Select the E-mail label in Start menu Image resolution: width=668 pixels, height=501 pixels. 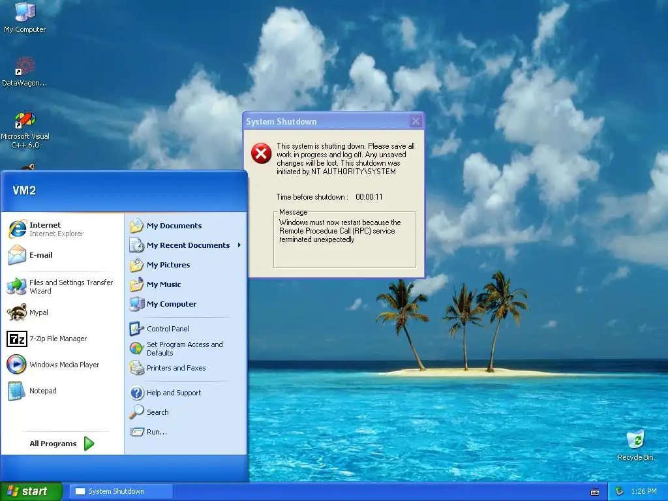[x=41, y=255]
